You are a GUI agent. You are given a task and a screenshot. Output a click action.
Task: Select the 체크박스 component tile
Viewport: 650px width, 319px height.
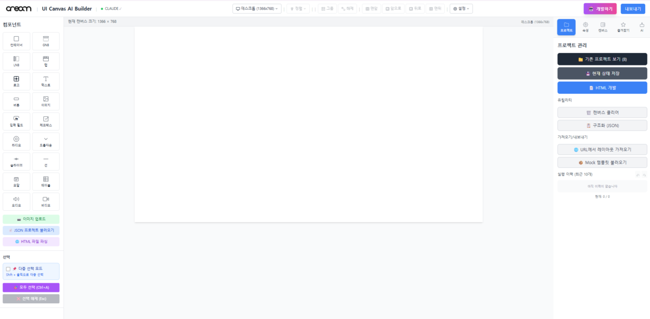click(45, 121)
